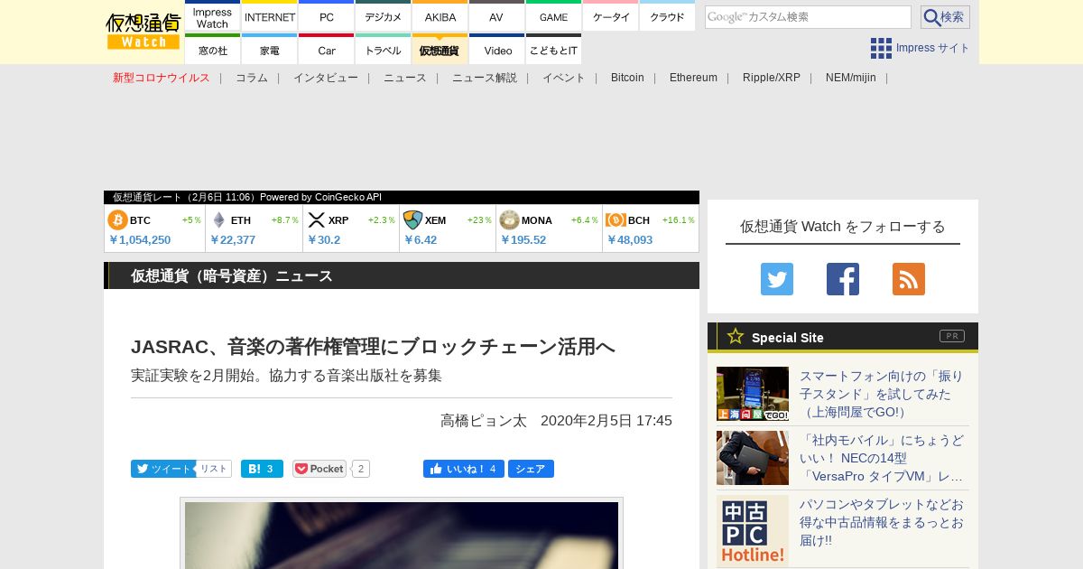Follow on Twitter via sidebar icon

point(777,279)
